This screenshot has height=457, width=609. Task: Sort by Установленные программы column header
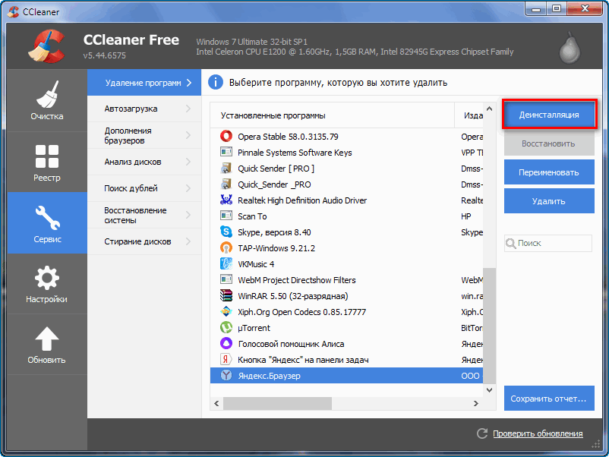point(332,115)
